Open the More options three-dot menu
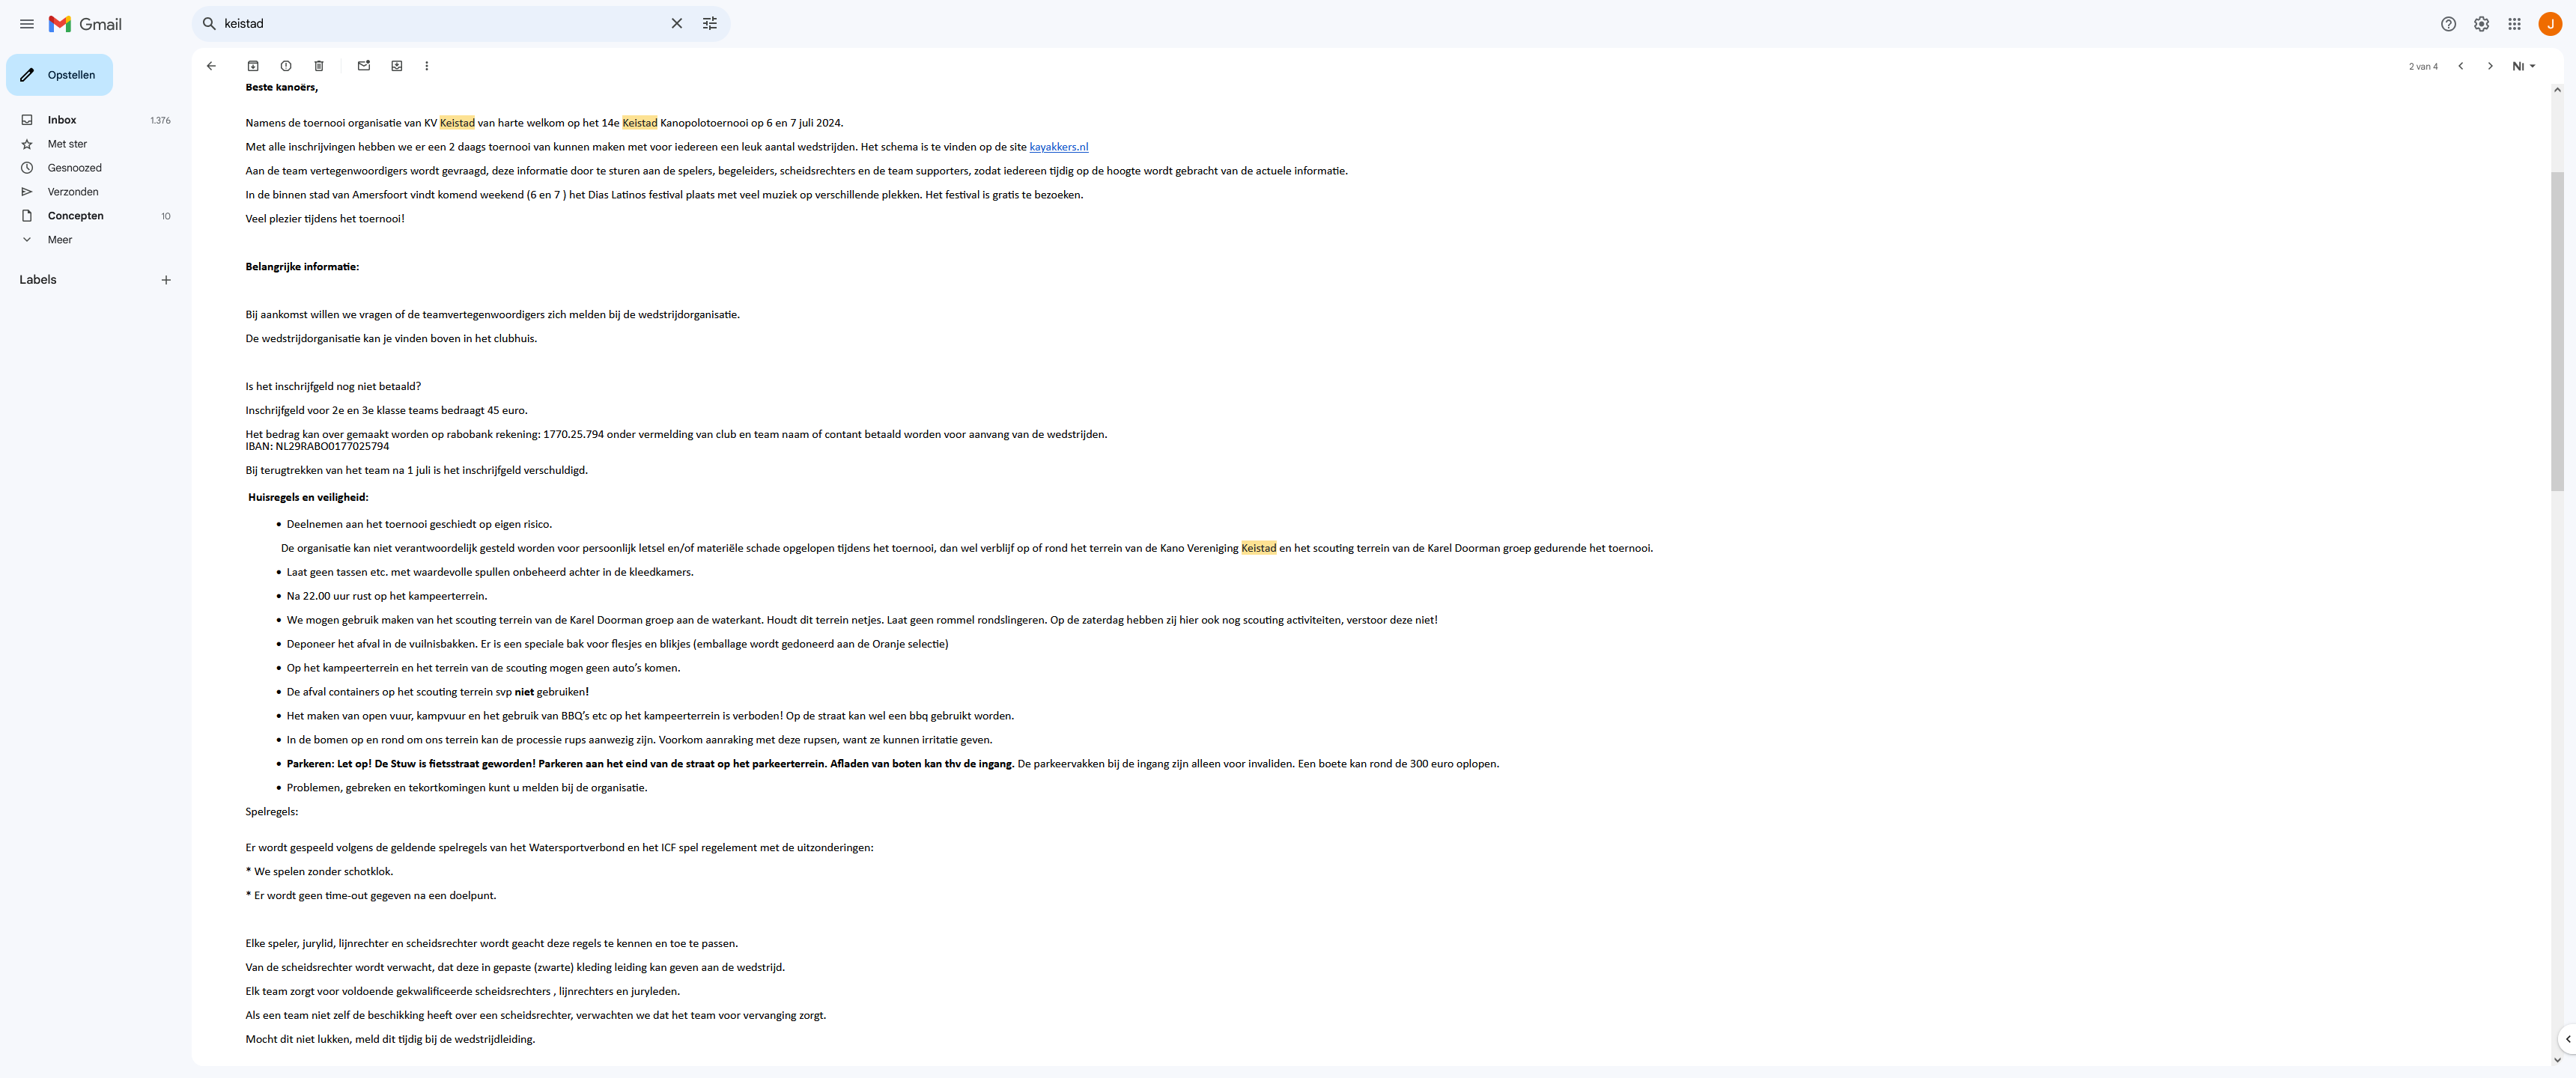Viewport: 2576px width, 1078px height. (x=427, y=66)
